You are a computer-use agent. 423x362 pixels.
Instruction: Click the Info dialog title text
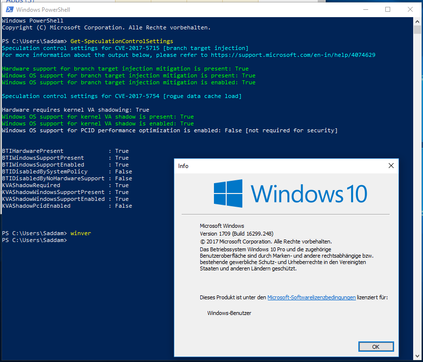183,166
